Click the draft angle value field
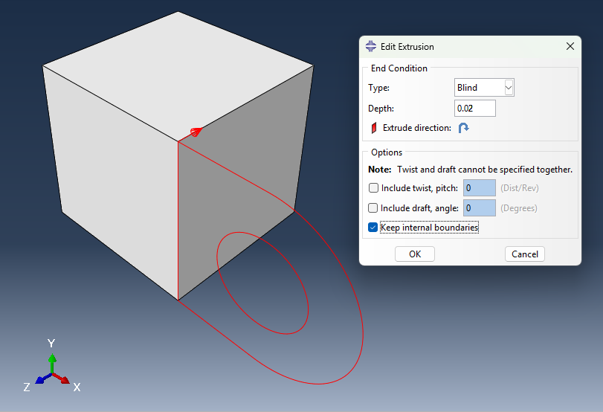 [x=479, y=208]
